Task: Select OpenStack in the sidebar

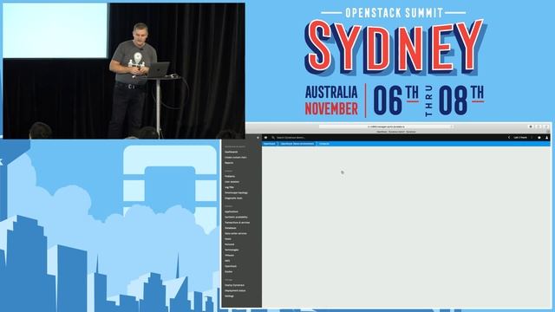Action: (x=231, y=266)
